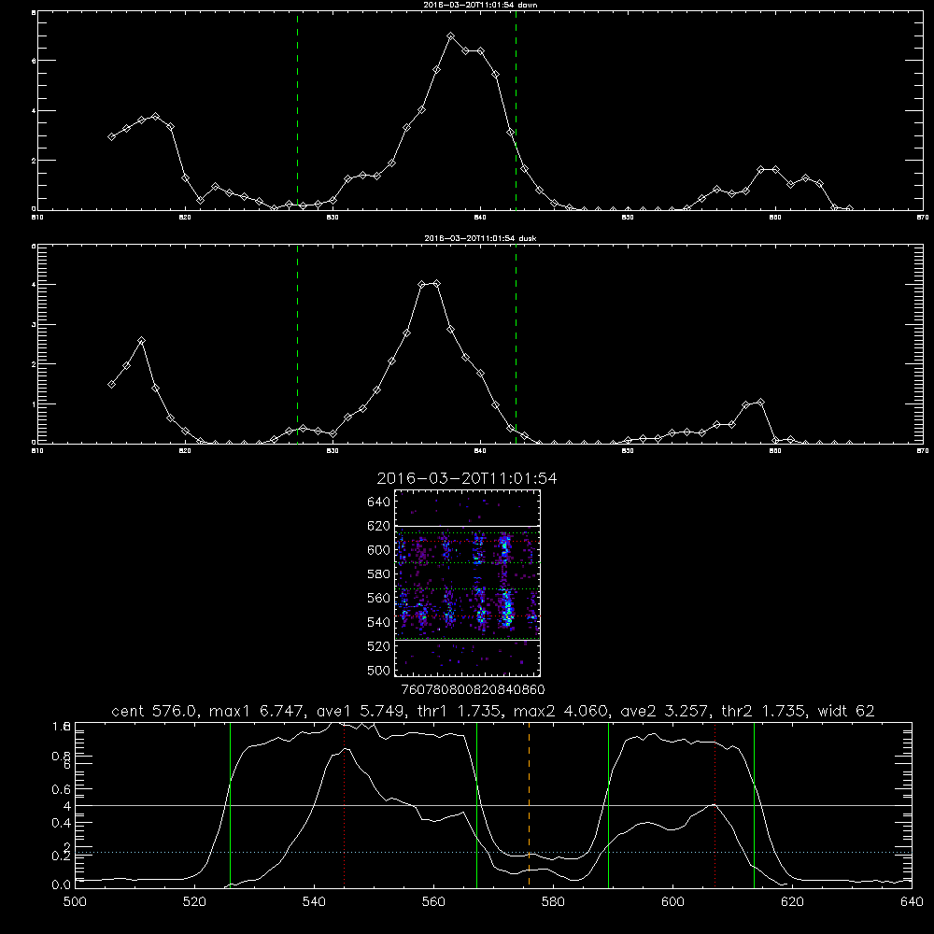Screen dimensions: 934x934
Task: Click the 'cent 576.0' value in stats line
Action: pos(155,711)
